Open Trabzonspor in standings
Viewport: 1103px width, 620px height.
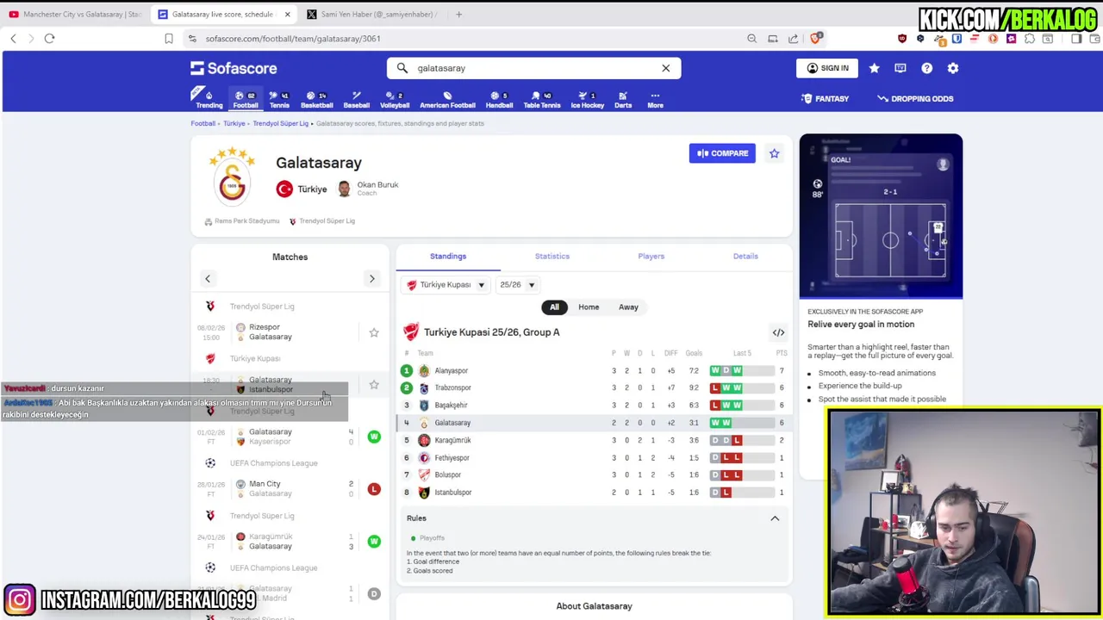595,387
